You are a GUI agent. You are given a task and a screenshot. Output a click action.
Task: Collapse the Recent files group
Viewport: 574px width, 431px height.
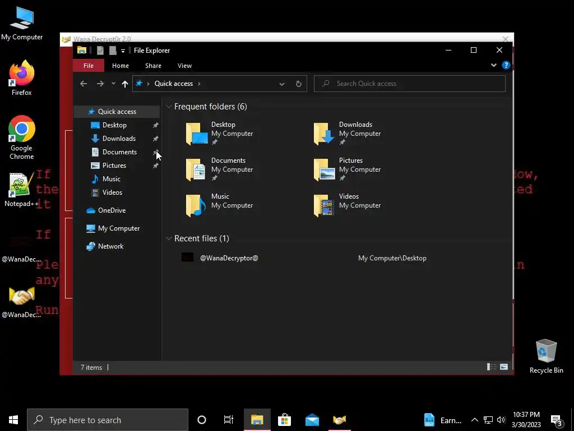(169, 239)
